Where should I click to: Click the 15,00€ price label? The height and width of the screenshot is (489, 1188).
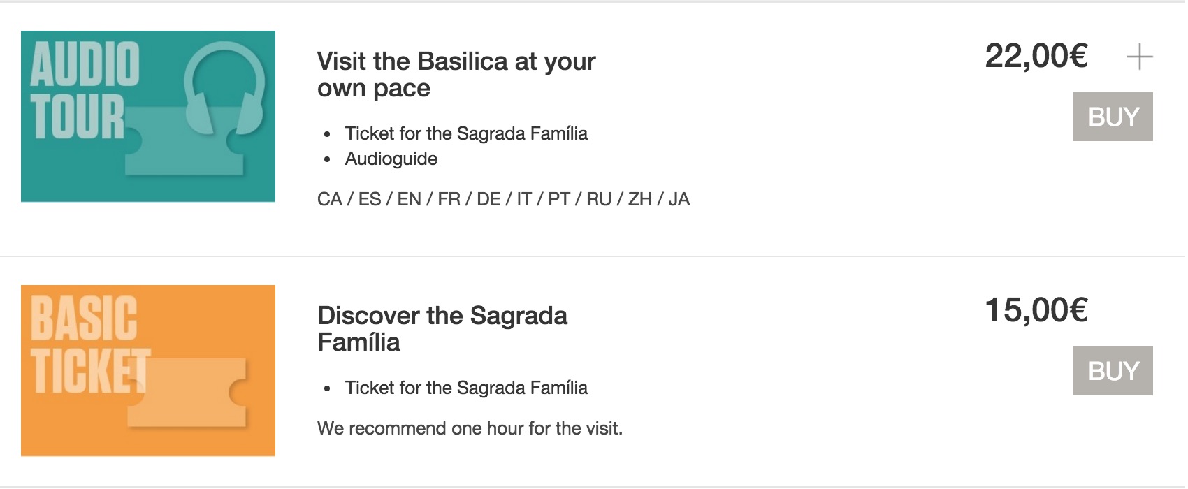[1036, 311]
